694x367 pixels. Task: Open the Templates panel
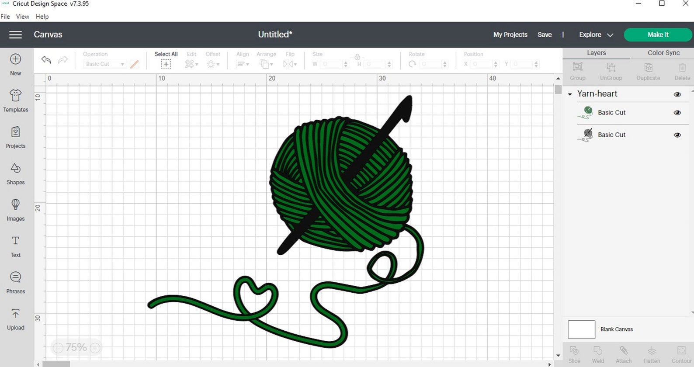[x=15, y=101]
